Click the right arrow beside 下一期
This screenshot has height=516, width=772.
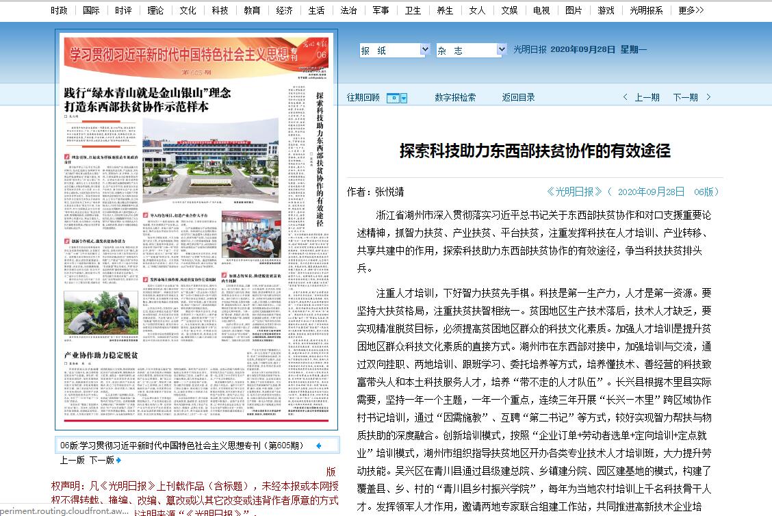(708, 98)
